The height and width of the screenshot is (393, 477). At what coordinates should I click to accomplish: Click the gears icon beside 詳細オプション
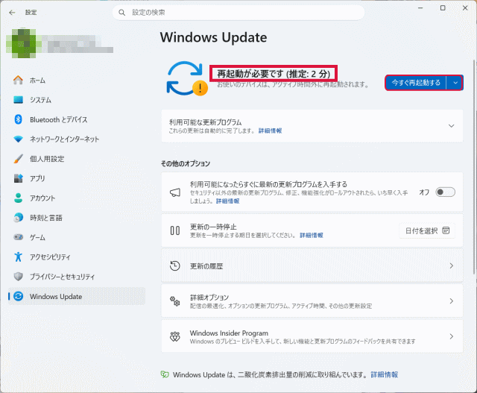click(x=175, y=301)
